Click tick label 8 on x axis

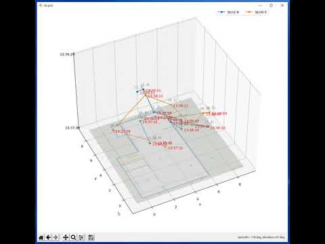pos(240,184)
